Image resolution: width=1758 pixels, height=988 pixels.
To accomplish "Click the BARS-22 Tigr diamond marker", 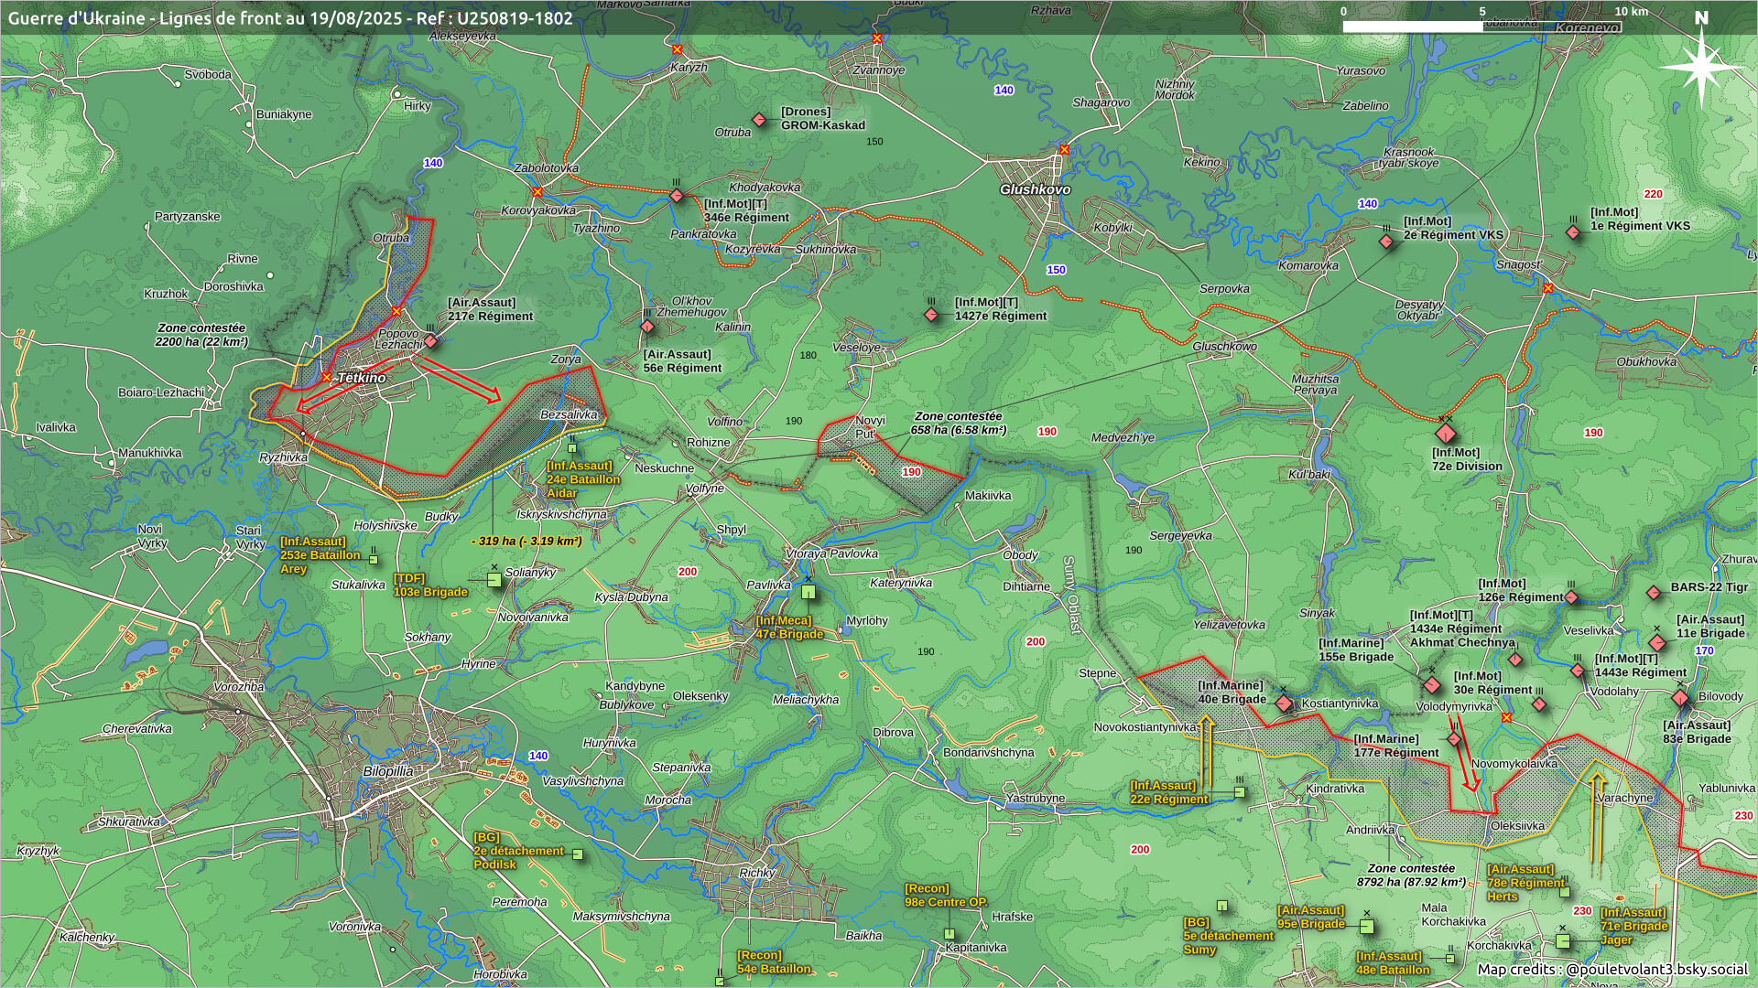I will pyautogui.click(x=1654, y=593).
